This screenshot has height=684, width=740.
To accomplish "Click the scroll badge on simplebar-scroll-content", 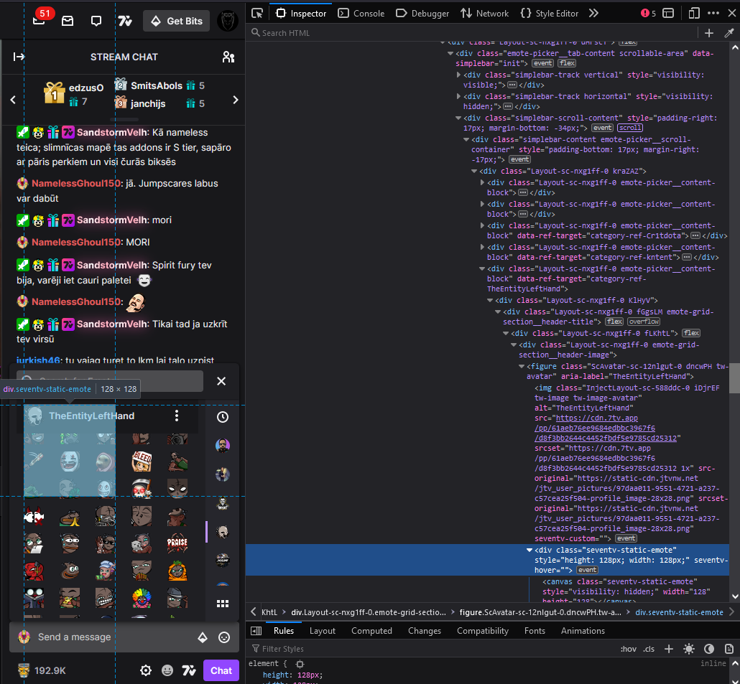I will click(x=630, y=128).
